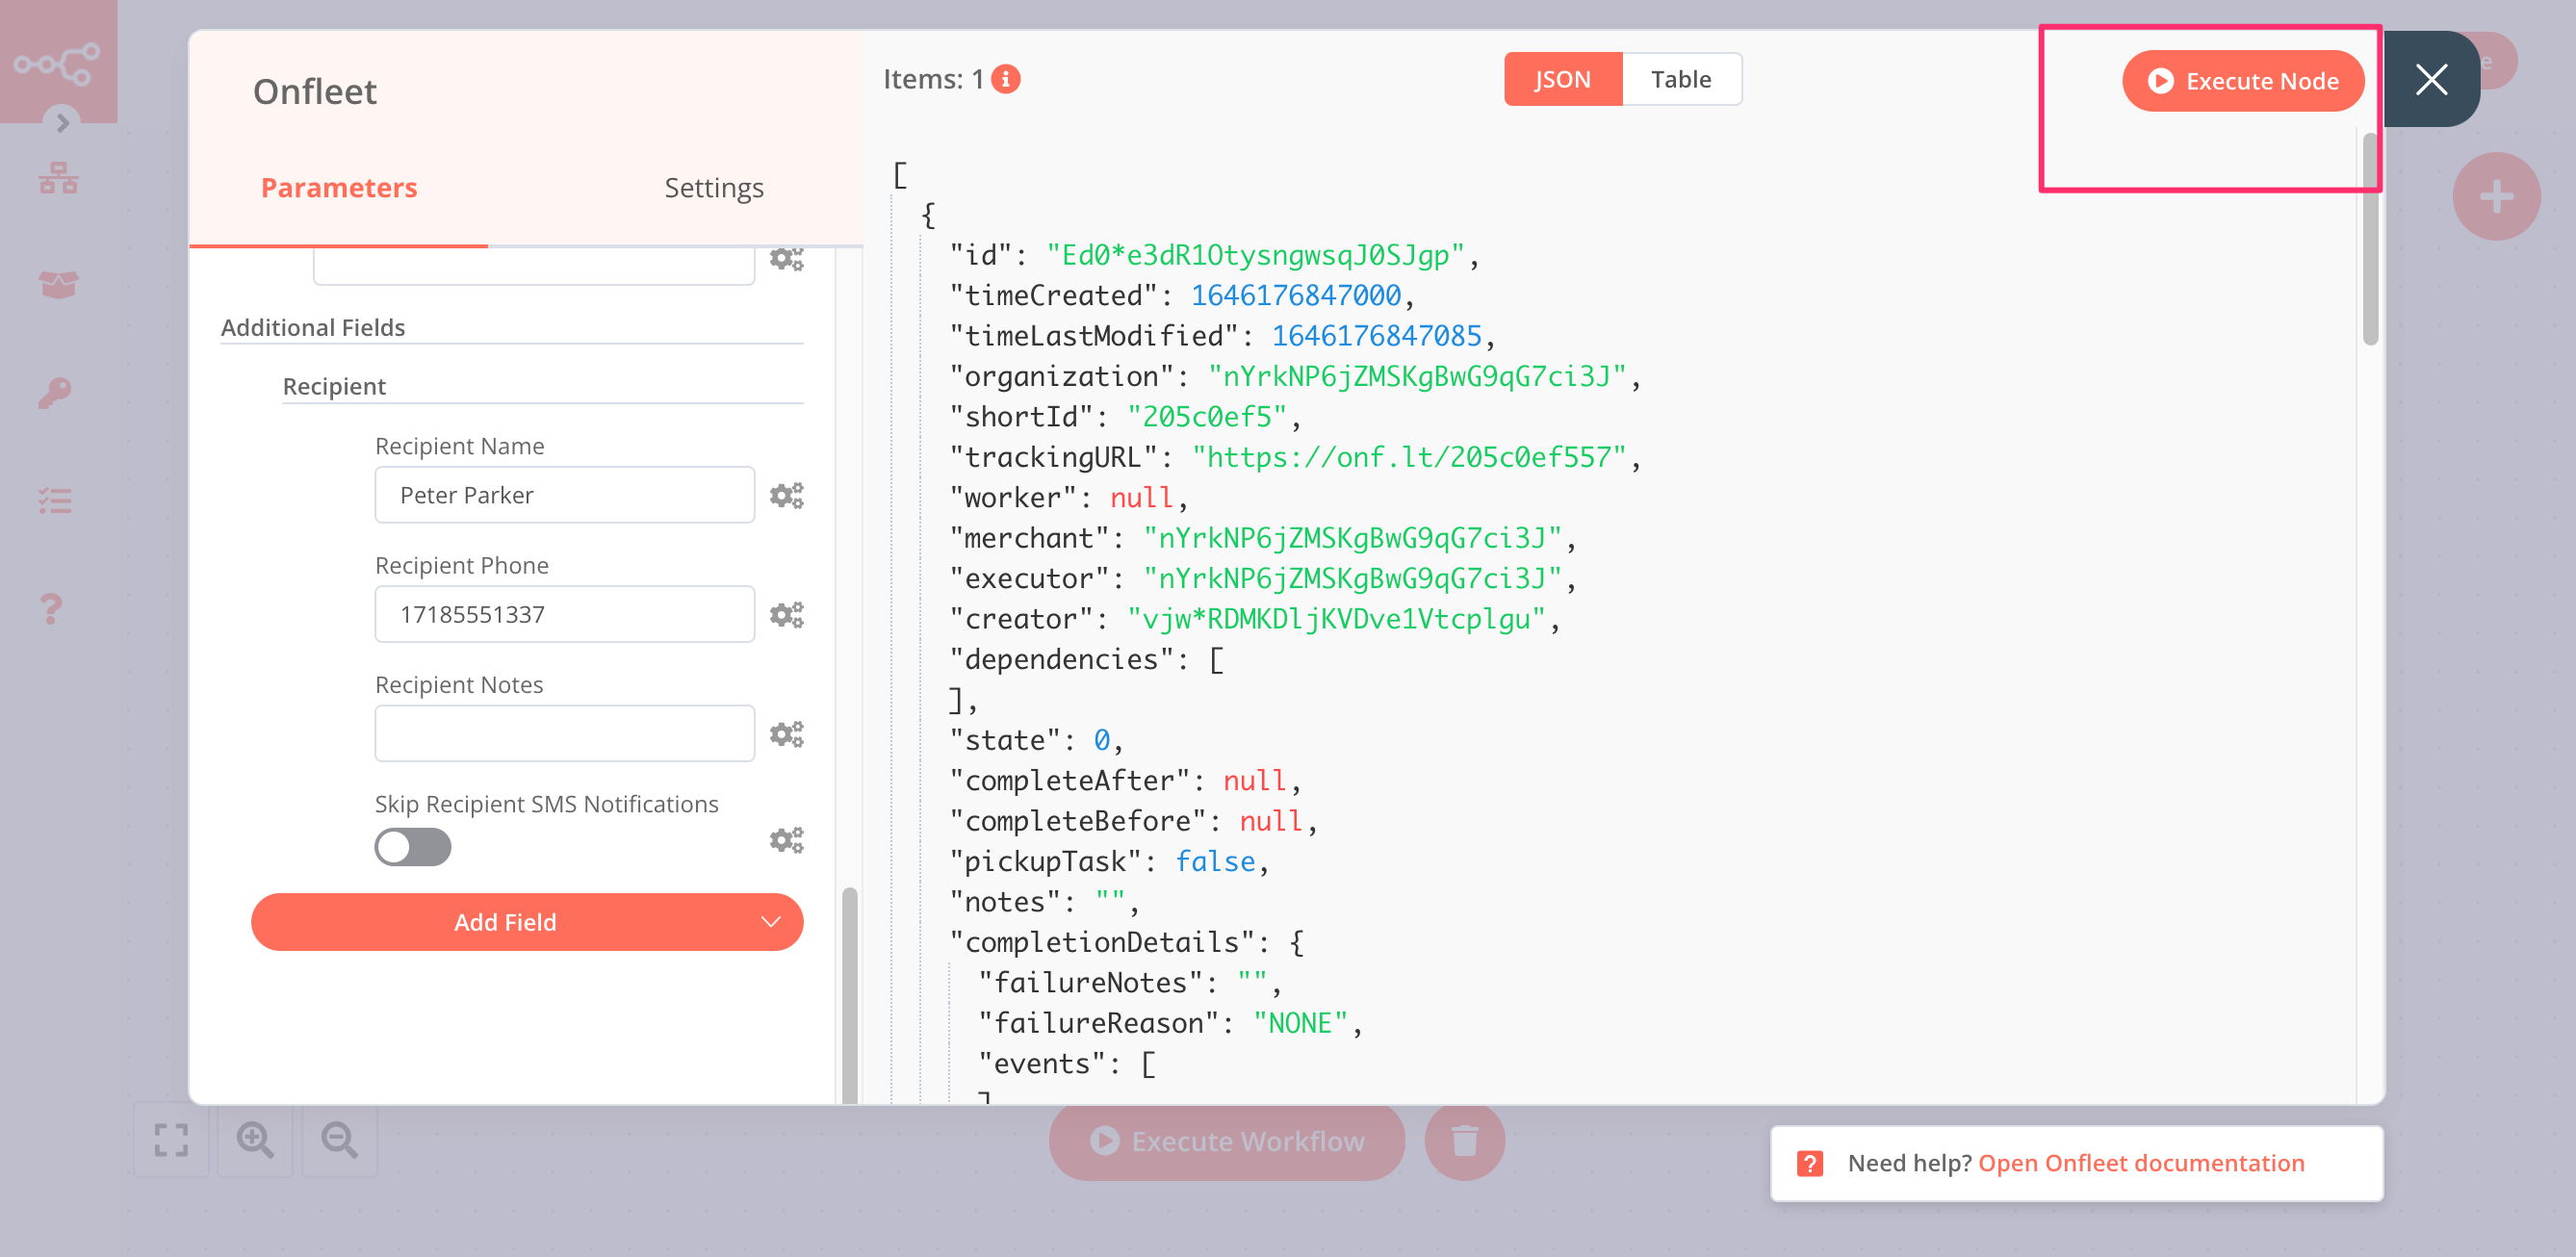Click the Recipient Phone input field
Screen dimensions: 2576x1257
(565, 614)
